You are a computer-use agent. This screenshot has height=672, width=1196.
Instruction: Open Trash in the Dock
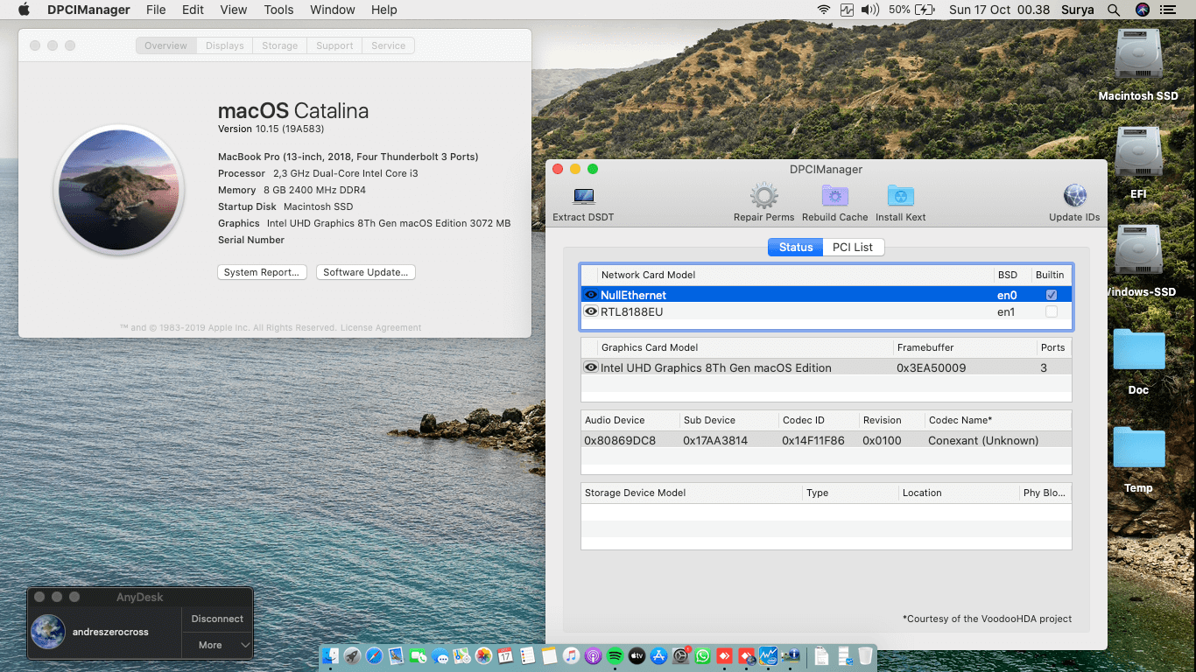[865, 655]
